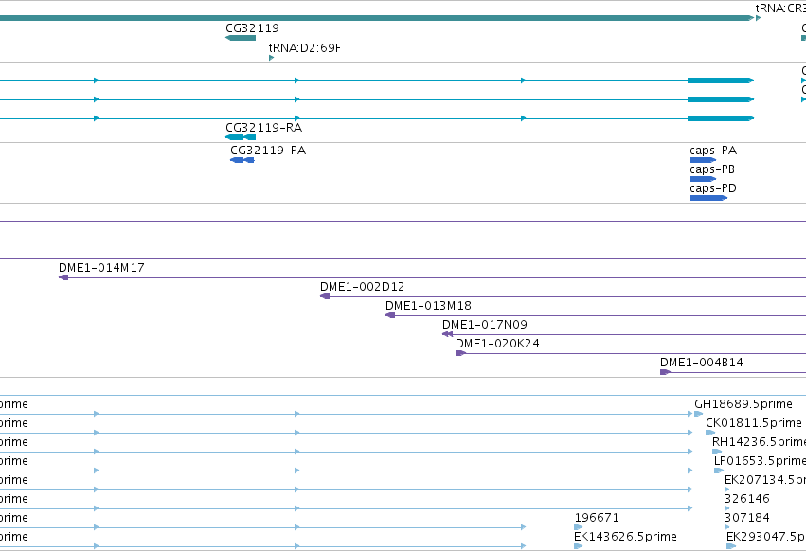Select the DME1-004B14 clone end marker

665,372
